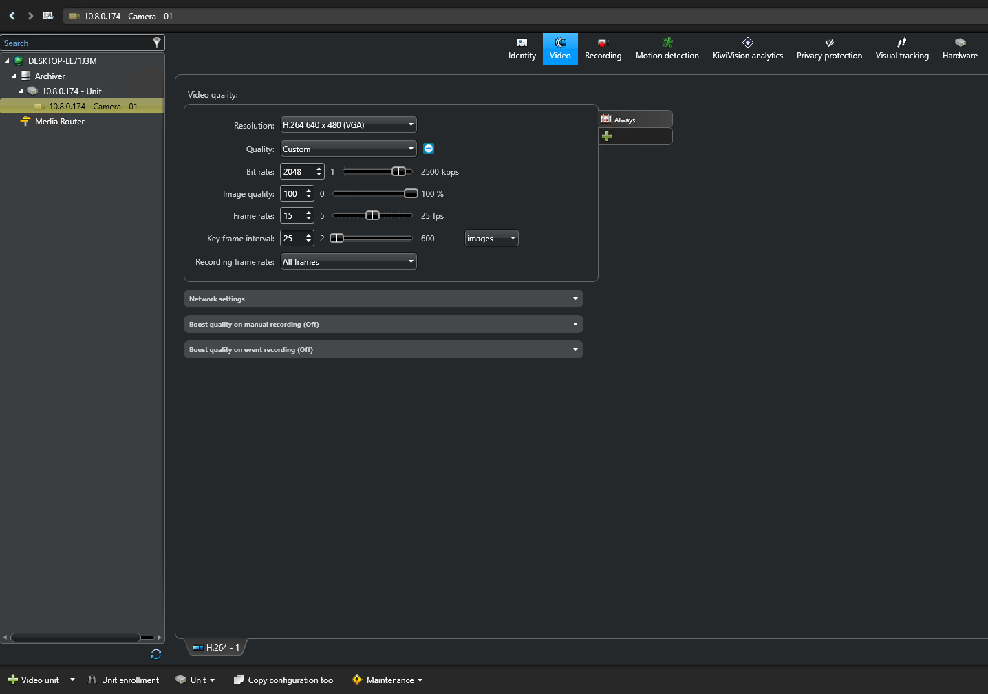
Task: Expand the Network settings section
Action: pyautogui.click(x=383, y=299)
